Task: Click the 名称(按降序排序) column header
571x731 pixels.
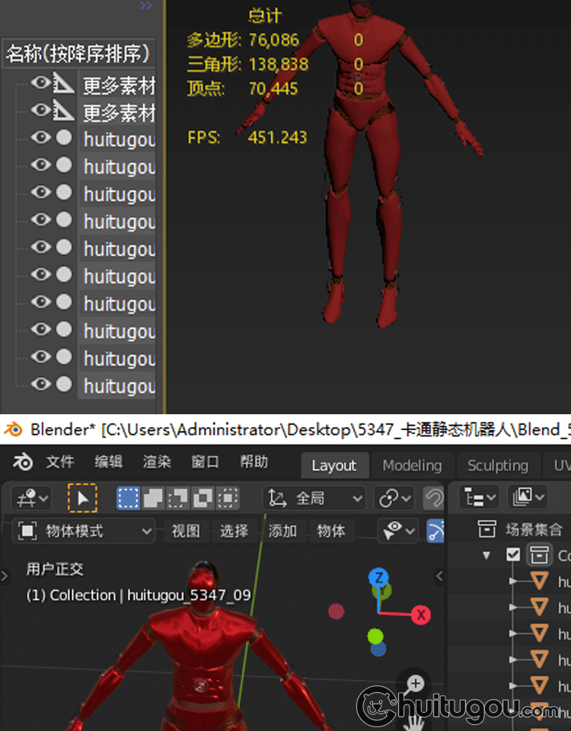Action: [78, 54]
